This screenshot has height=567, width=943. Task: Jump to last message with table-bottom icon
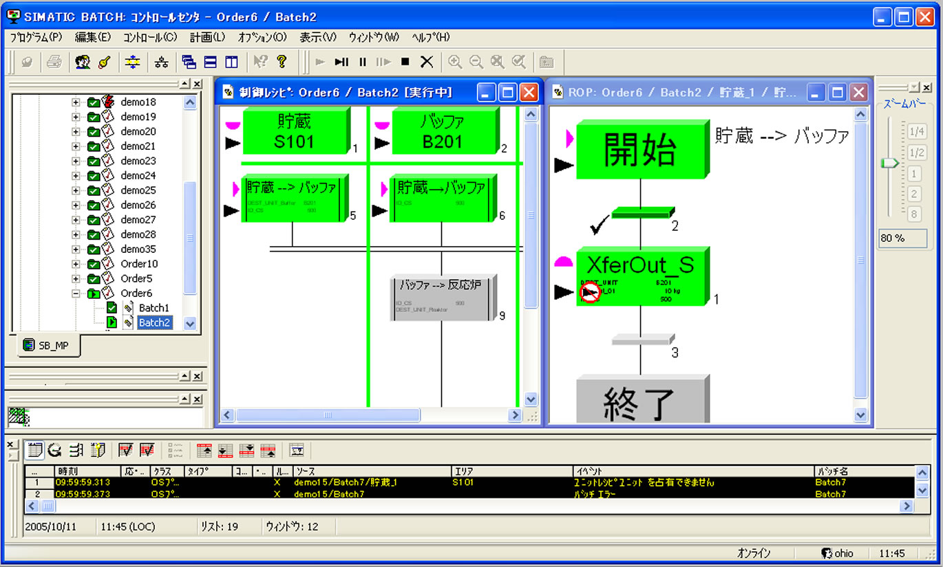224,450
